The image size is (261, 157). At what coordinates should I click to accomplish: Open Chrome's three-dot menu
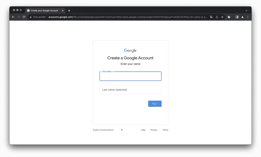pyautogui.click(x=248, y=17)
